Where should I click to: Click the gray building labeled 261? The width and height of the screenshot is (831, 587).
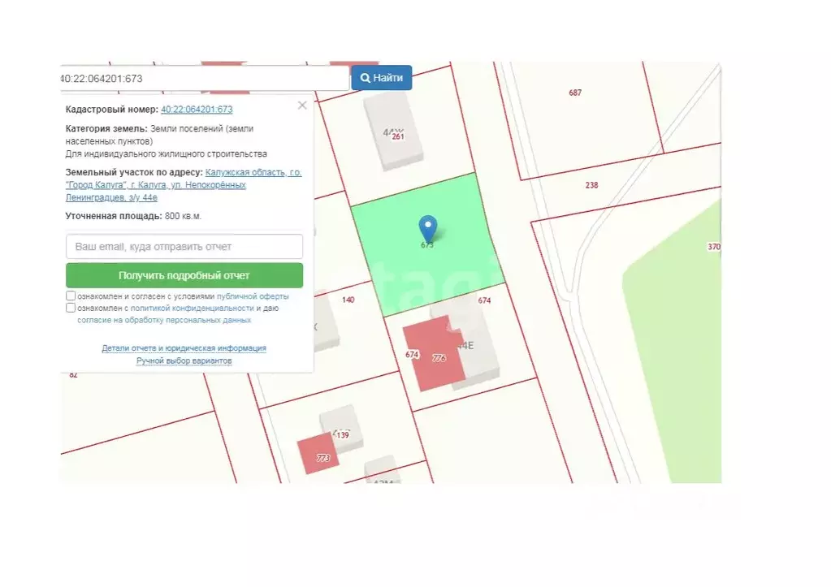[393, 132]
